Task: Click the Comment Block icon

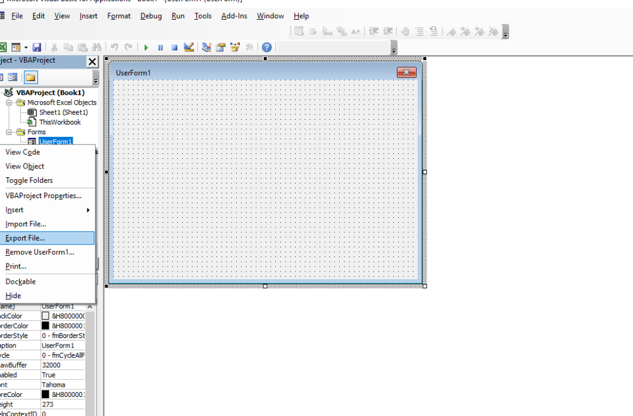Action: click(x=420, y=31)
